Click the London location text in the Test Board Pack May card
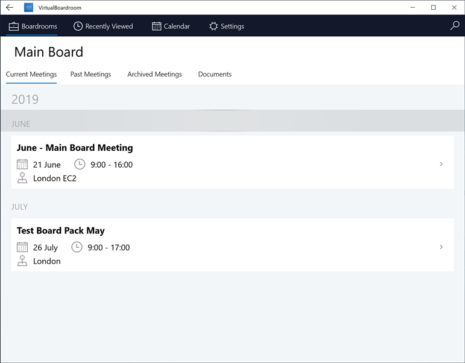The height and width of the screenshot is (363, 465). pos(47,261)
